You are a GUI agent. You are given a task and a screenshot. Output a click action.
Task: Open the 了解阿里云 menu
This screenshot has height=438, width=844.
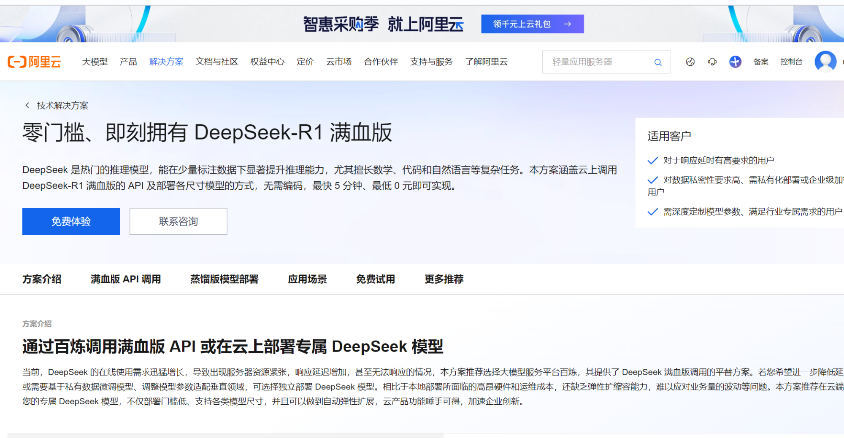[x=487, y=62]
